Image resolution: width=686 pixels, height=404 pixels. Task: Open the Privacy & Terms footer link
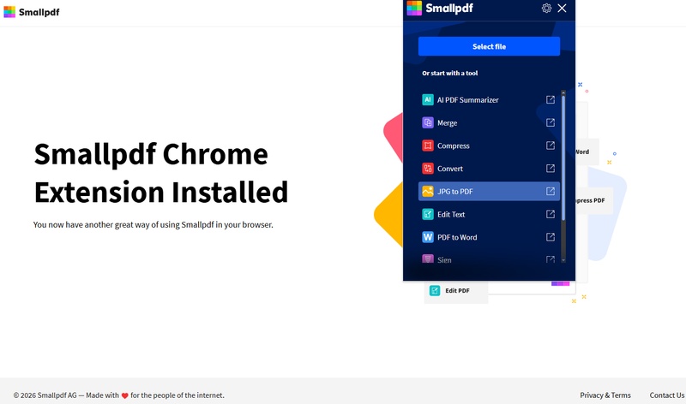pyautogui.click(x=605, y=395)
